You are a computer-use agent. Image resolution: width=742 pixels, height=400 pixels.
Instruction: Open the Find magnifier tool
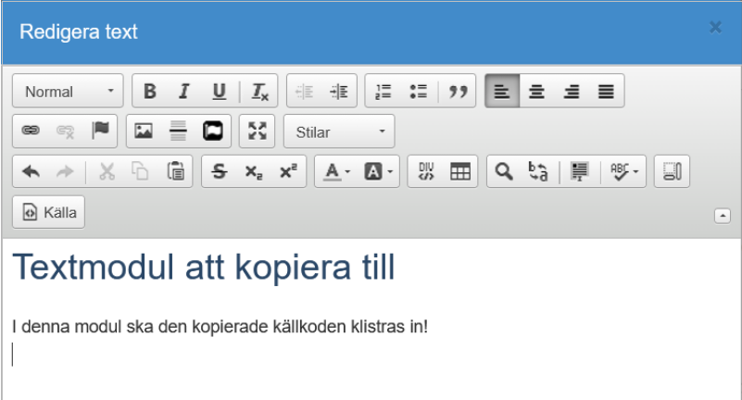(501, 171)
